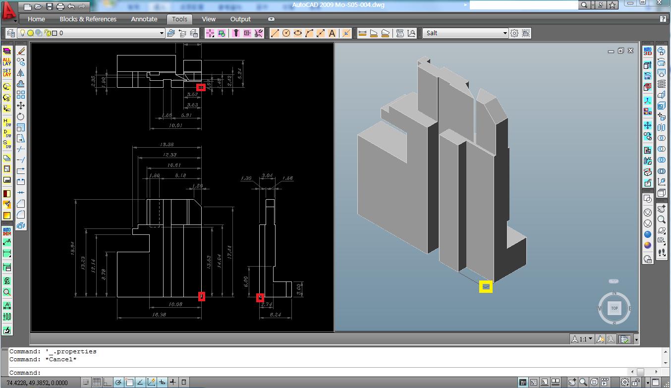Switch to the Annotate tab
671x388 pixels.
[x=144, y=19]
